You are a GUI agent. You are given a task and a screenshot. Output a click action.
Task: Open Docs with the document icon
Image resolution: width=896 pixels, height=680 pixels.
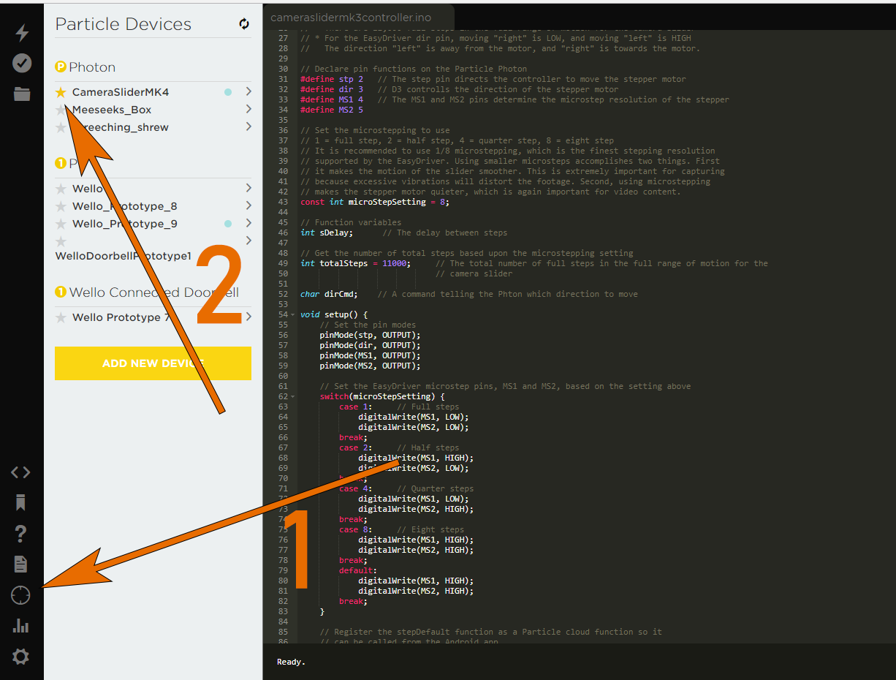(x=20, y=564)
